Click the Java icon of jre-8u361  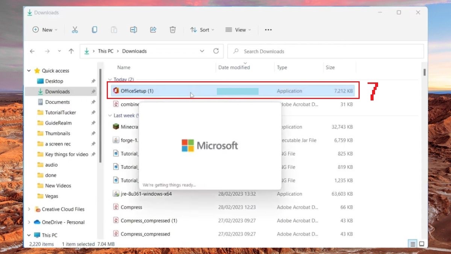[116, 194]
